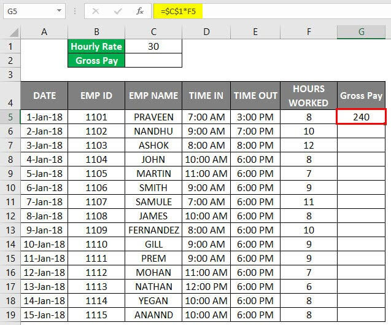Select row 19 header
The height and width of the screenshot is (325, 391).
pos(10,315)
